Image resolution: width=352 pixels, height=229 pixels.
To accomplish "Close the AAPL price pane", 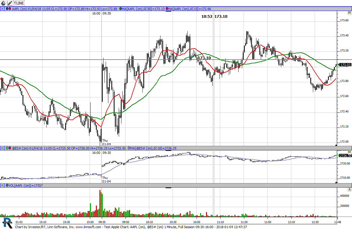I will click(x=2, y=9).
